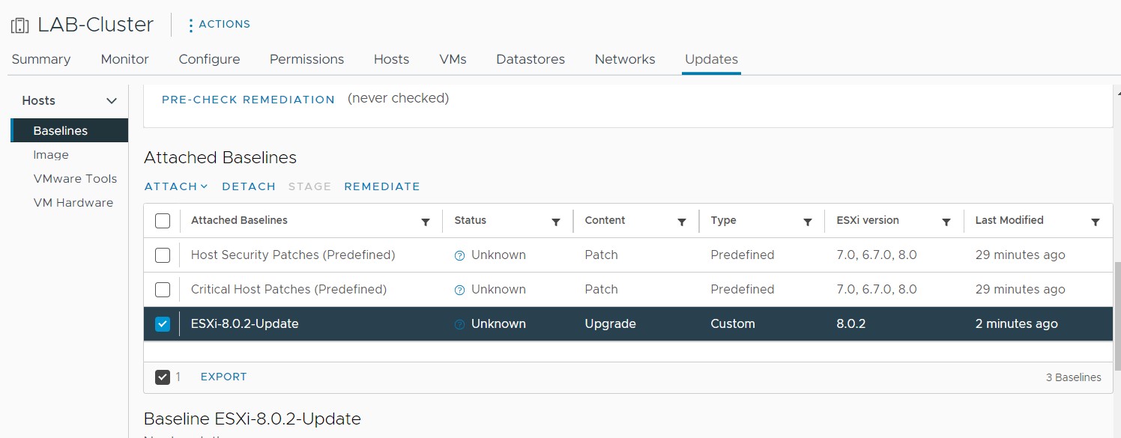The image size is (1121, 438).
Task: Click the Attached Baselines column header
Action: coord(239,220)
